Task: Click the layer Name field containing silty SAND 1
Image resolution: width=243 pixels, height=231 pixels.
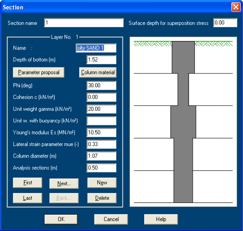Action: pyautogui.click(x=96, y=48)
